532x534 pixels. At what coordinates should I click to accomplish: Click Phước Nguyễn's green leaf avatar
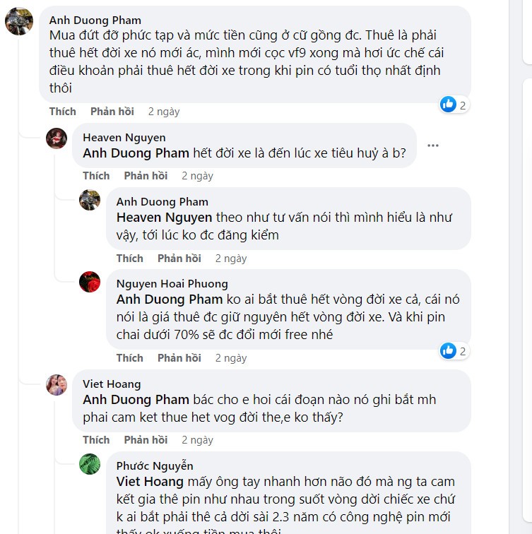point(90,465)
